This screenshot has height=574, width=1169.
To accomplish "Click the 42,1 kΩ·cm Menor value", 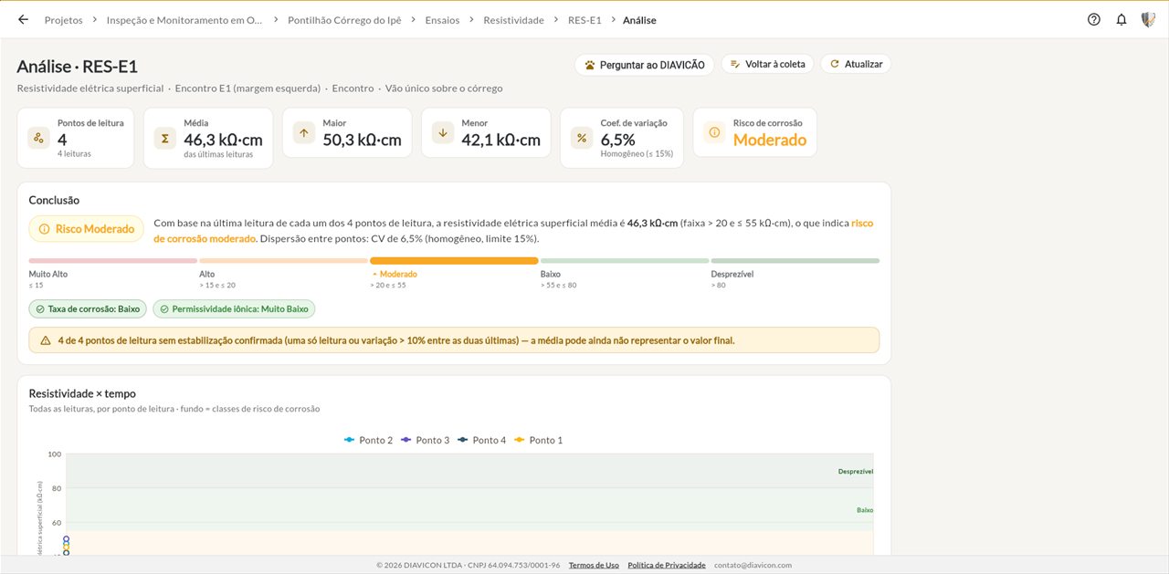I will [501, 140].
